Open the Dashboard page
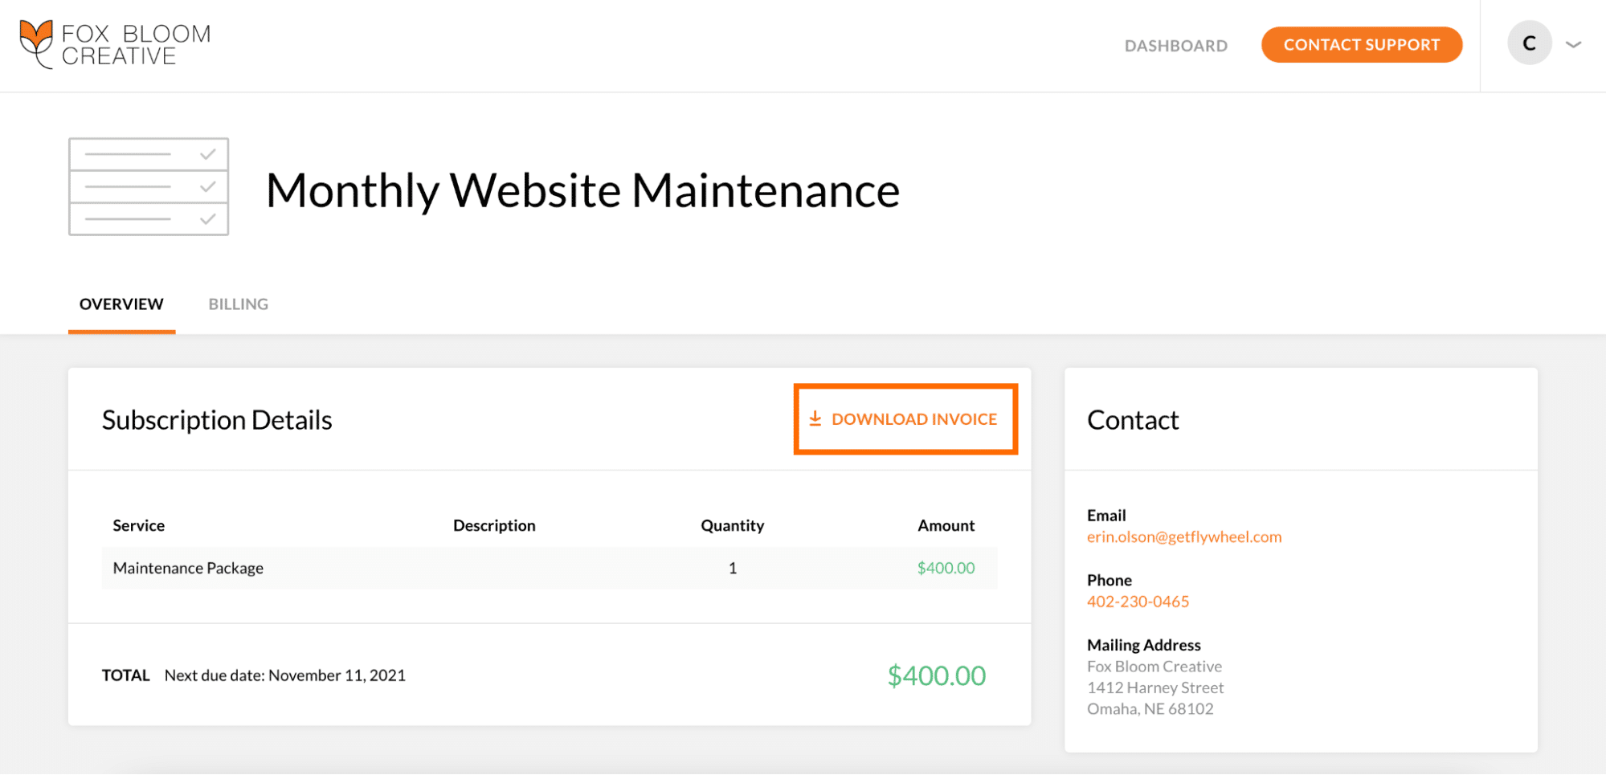The image size is (1606, 775). pos(1175,46)
